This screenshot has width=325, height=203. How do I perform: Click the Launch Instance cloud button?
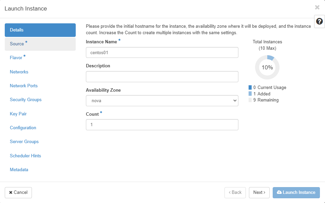click(x=296, y=193)
